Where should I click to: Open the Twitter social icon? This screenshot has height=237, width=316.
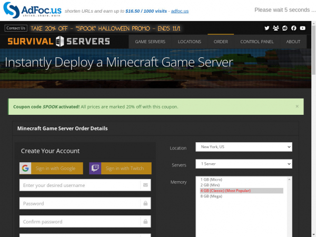pyautogui.click(x=267, y=28)
